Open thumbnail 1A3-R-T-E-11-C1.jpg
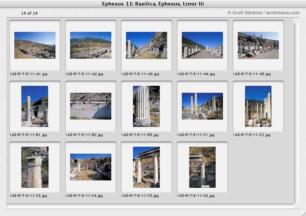Image resolution: width=306 pixels, height=216 pixels. click(x=202, y=106)
